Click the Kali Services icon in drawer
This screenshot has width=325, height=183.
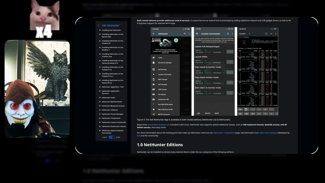(x=153, y=69)
